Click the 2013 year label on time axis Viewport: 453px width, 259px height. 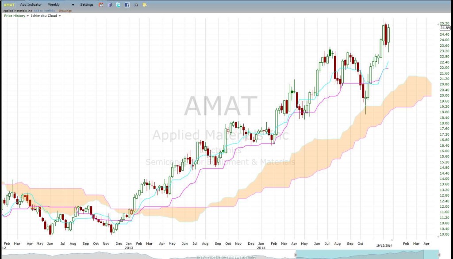129,248
